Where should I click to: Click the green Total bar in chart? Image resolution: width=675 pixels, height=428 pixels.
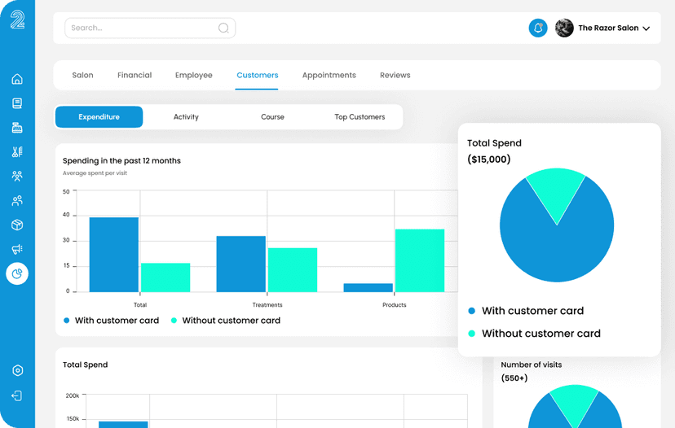coord(165,277)
